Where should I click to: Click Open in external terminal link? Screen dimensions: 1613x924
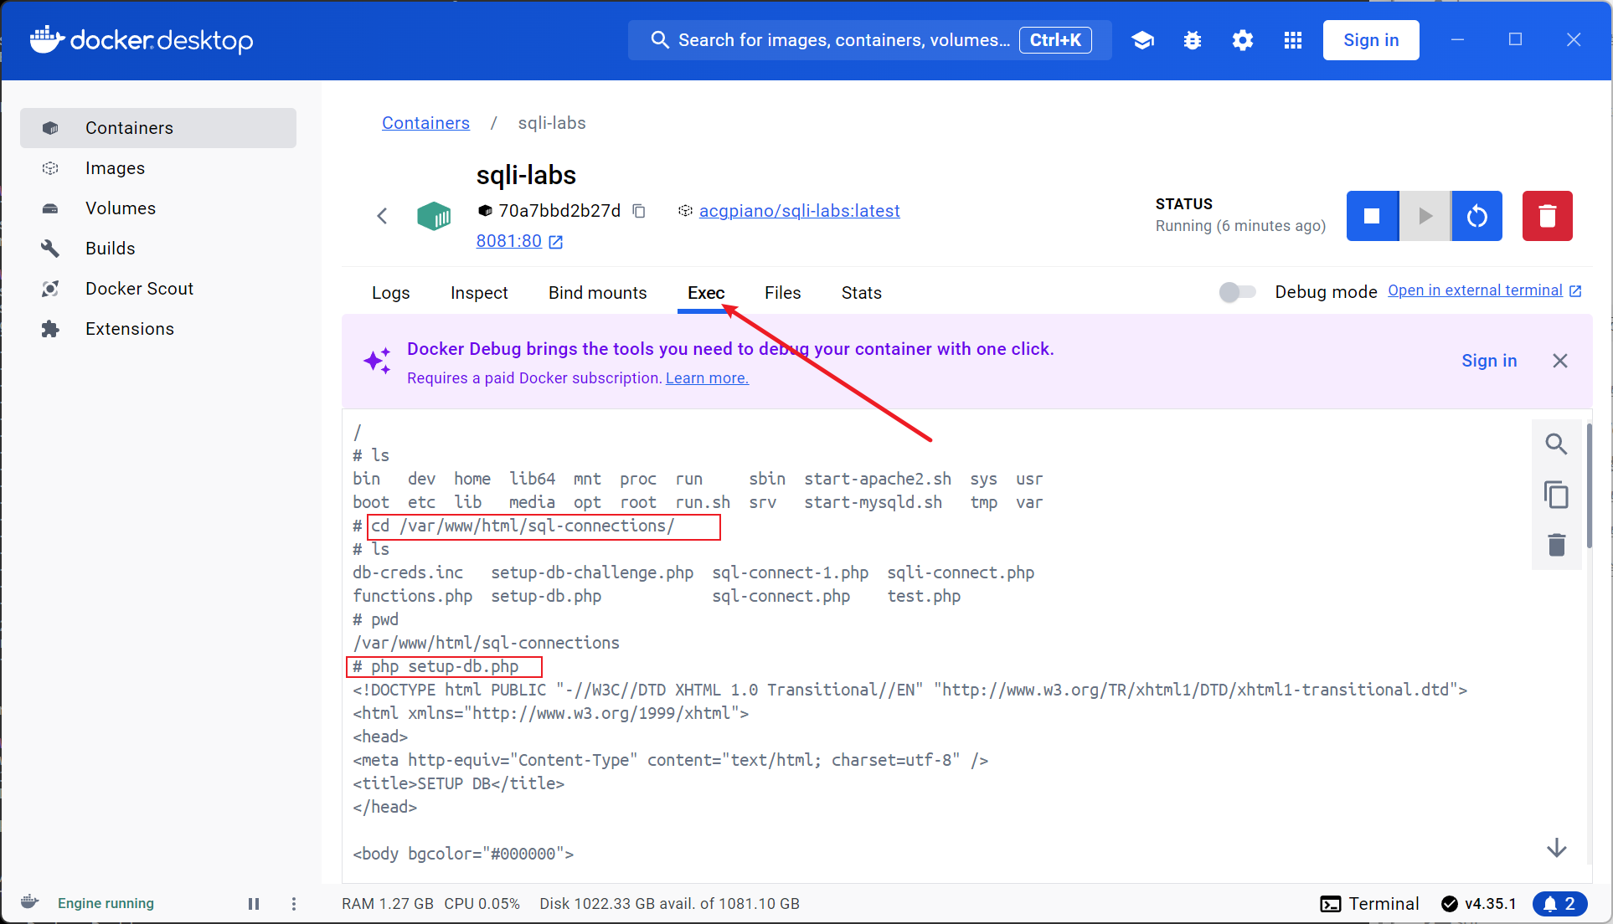pos(1484,290)
